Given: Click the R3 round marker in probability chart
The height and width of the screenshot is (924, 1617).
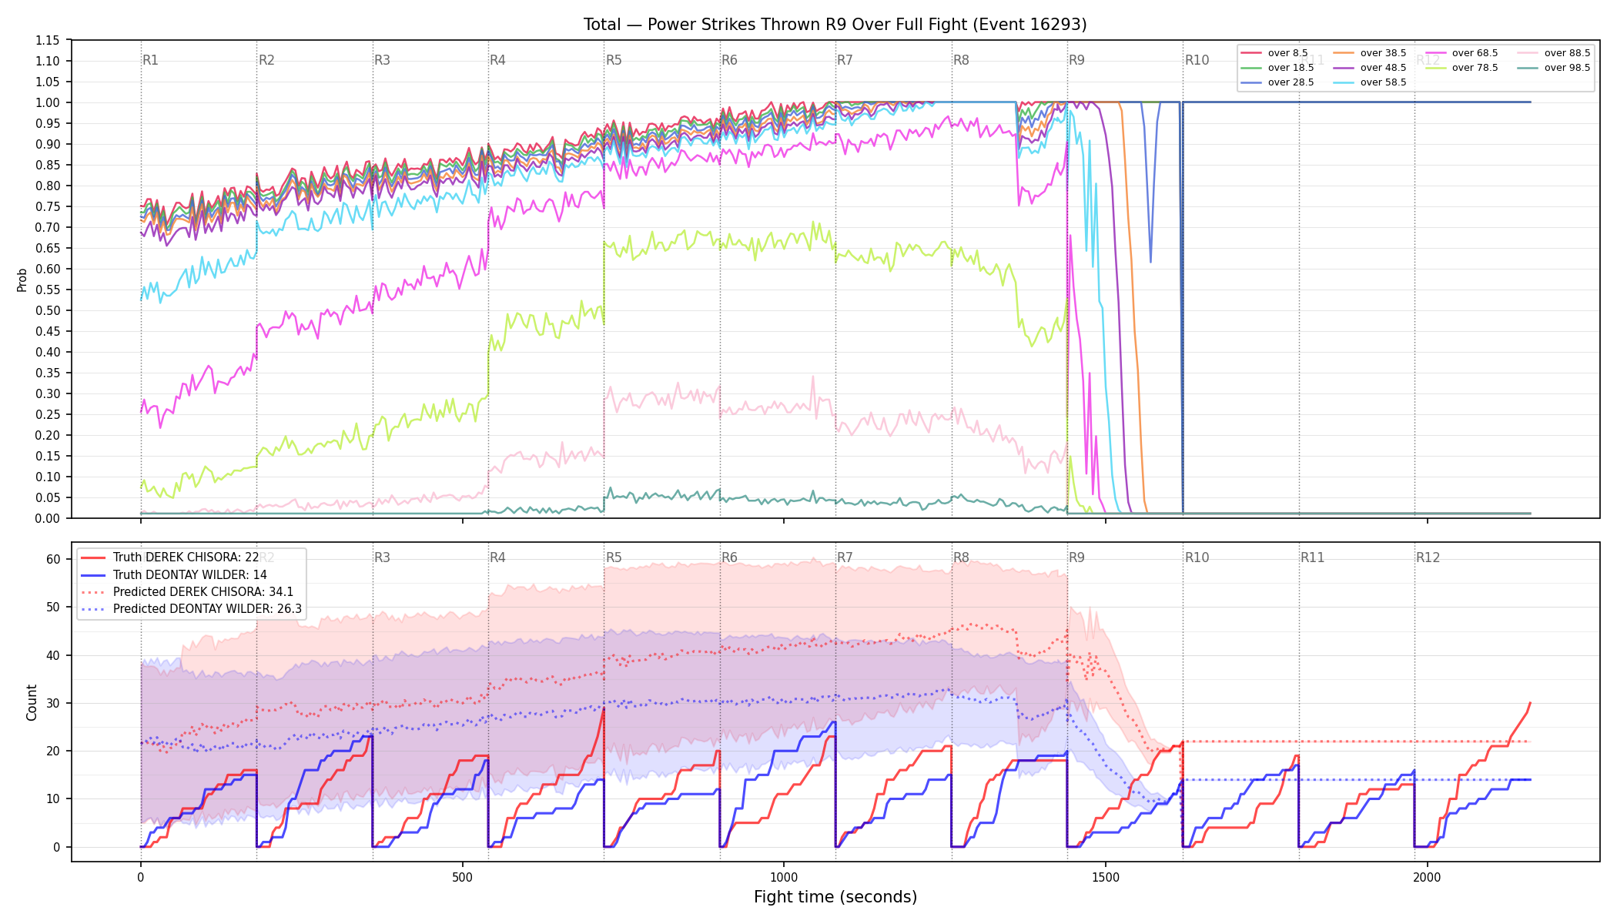Looking at the screenshot, I should pyautogui.click(x=382, y=60).
